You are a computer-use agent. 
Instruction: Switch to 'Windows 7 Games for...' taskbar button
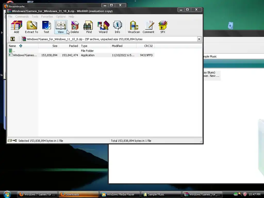pyautogui.click(x=37, y=194)
